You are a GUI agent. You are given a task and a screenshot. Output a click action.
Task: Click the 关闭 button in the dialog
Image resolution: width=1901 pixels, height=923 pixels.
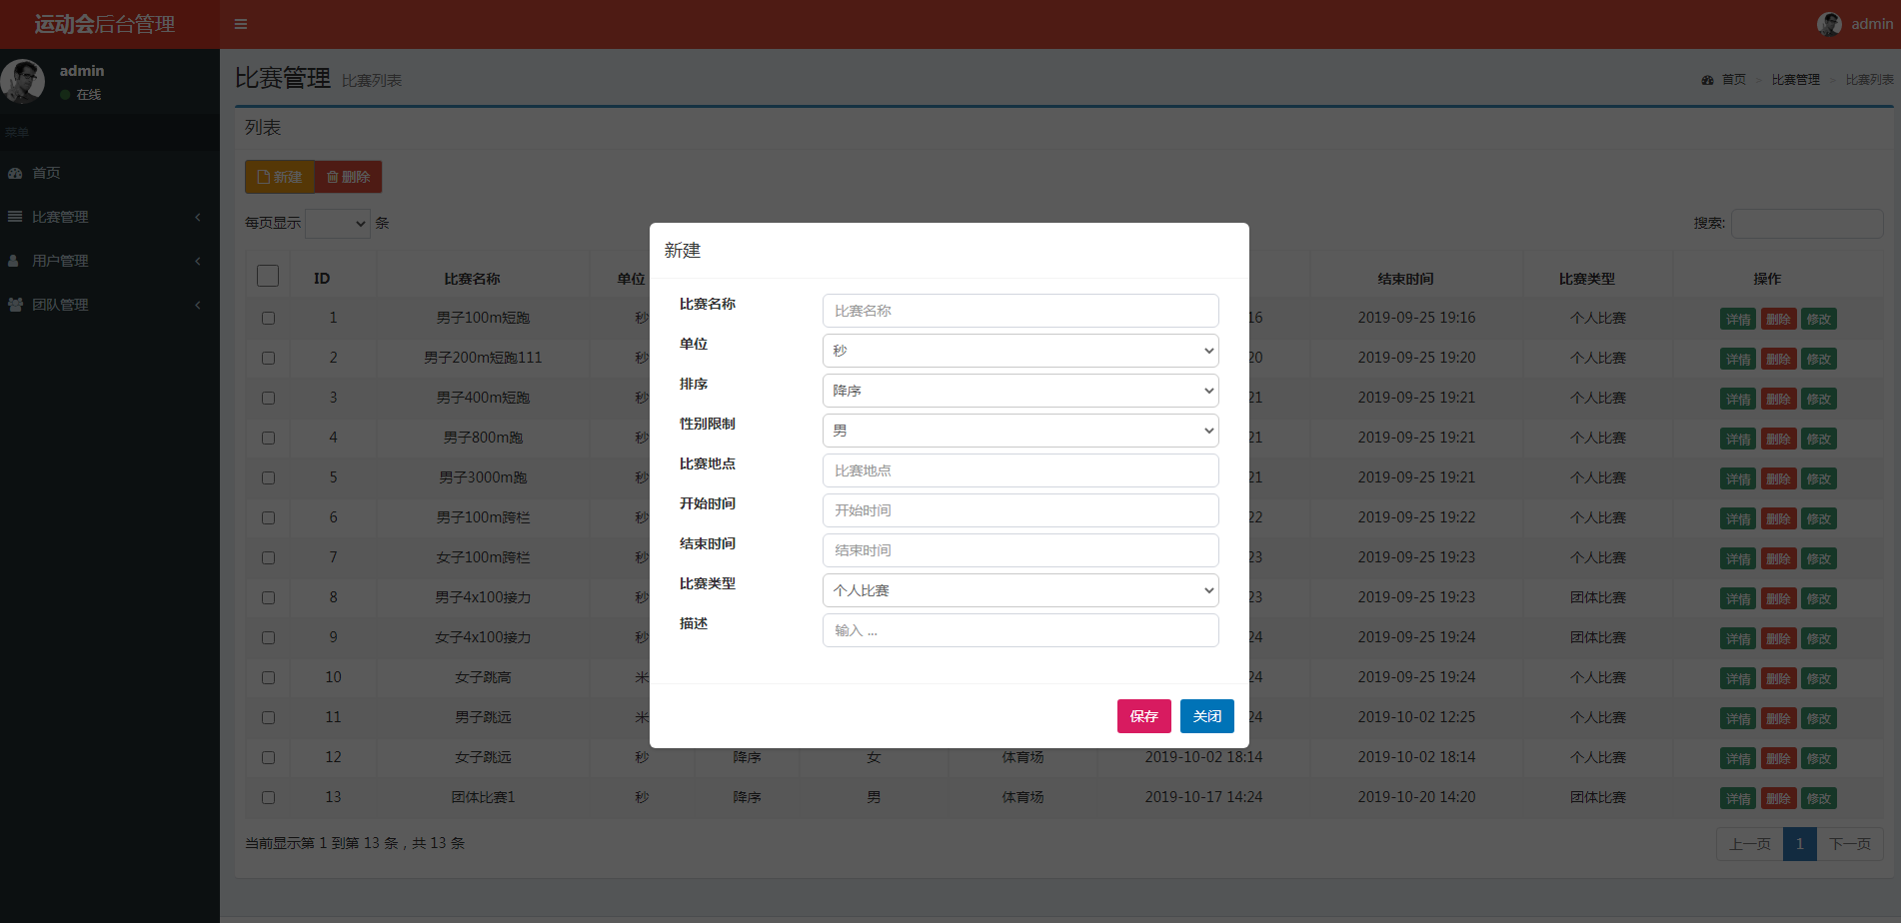tap(1207, 716)
